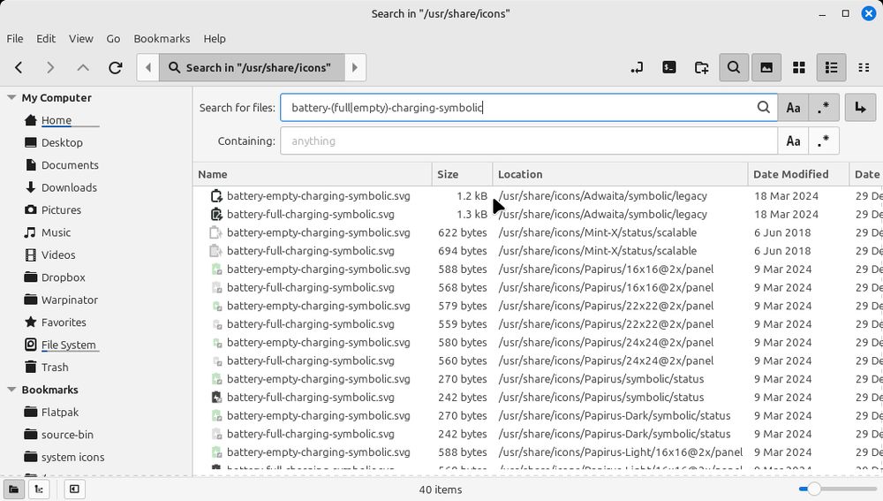Toggle regex matching for Containing field
Image resolution: width=883 pixels, height=501 pixels.
pyautogui.click(x=823, y=140)
